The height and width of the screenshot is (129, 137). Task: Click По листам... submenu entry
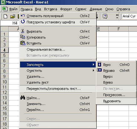pyautogui.click(x=116, y=89)
